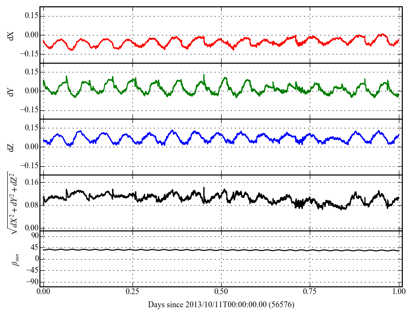Click the dZ y-axis label

click(x=11, y=147)
